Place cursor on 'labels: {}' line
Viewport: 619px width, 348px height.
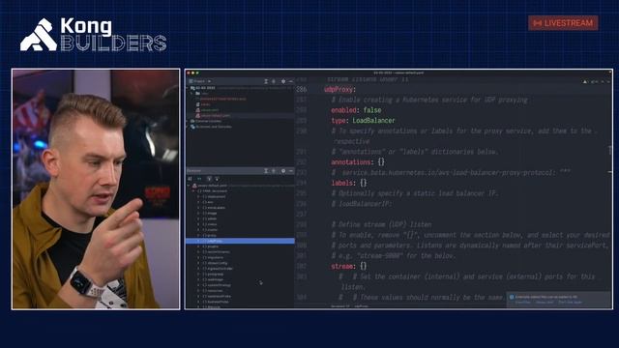(x=349, y=183)
